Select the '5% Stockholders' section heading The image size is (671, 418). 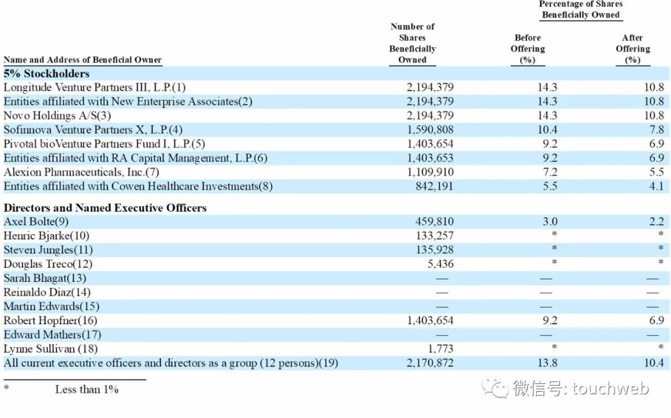click(47, 73)
